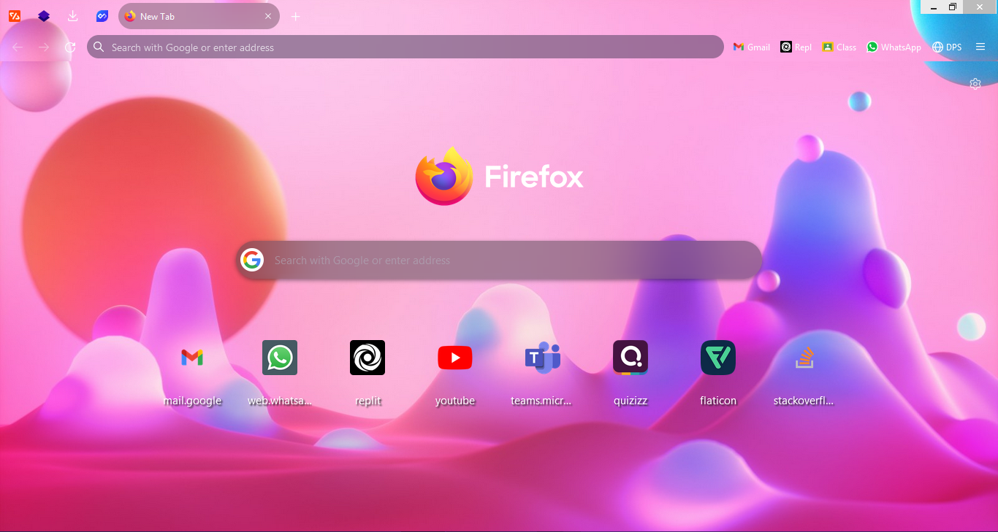Minimize the Firefox window

pyautogui.click(x=934, y=7)
